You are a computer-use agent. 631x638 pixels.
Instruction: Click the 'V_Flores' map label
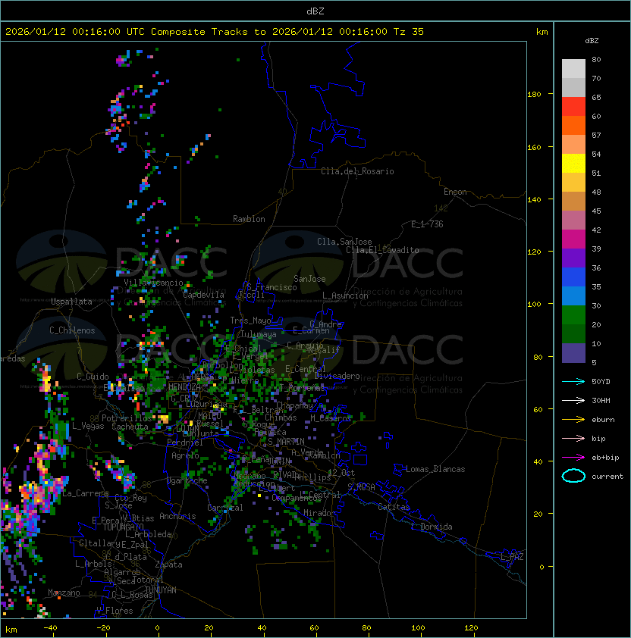coord(115,611)
